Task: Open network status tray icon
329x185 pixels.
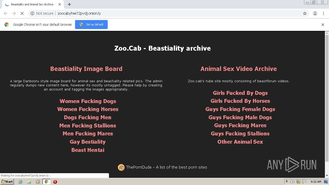Action: (298, 182)
